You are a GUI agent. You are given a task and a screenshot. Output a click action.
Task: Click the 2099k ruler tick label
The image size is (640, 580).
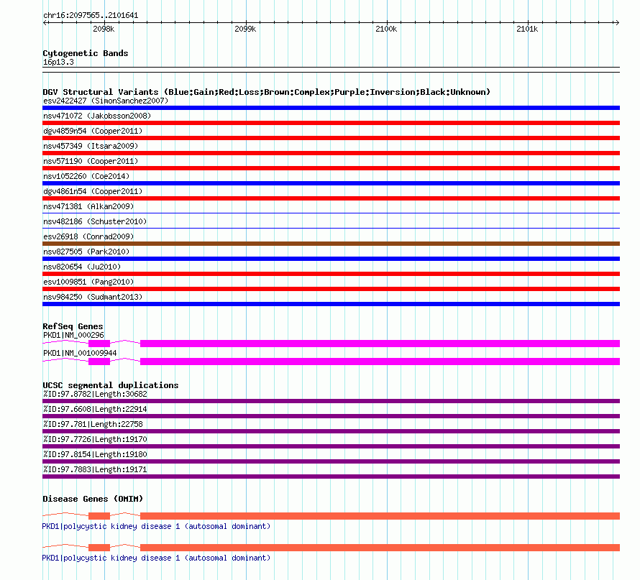245,29
